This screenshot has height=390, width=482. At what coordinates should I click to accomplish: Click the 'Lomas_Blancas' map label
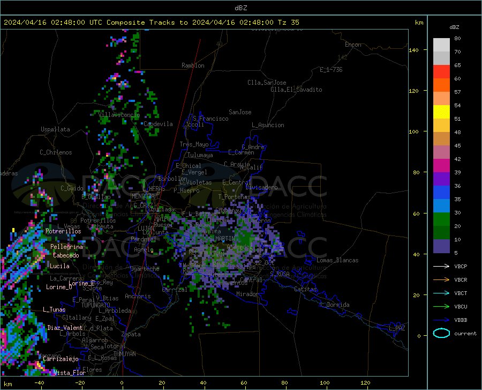click(337, 260)
